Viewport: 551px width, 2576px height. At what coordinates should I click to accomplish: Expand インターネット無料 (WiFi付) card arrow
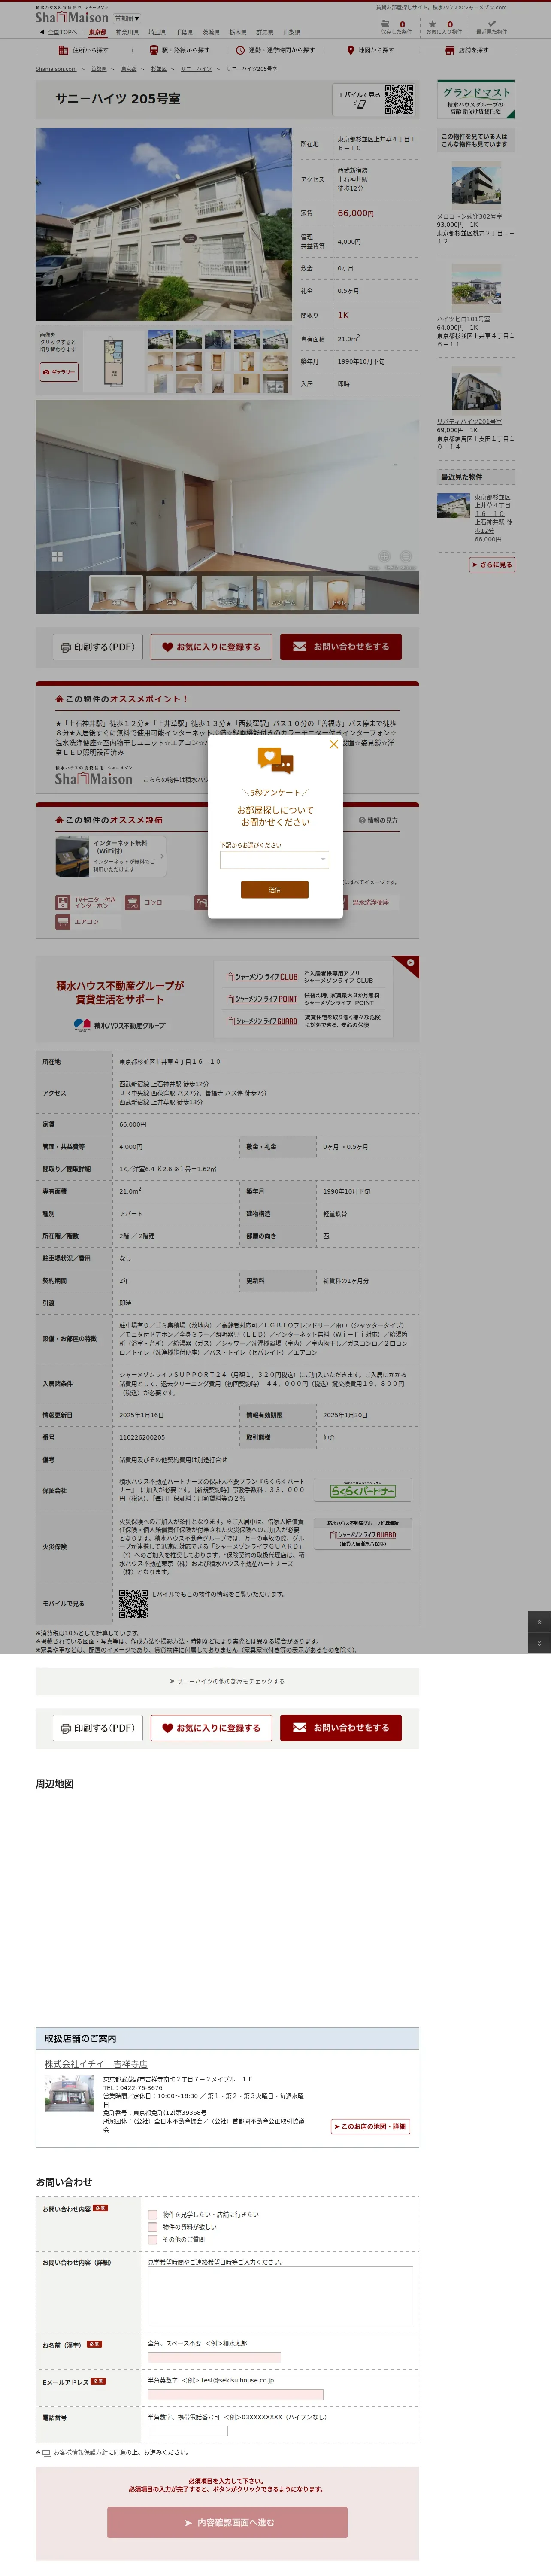(162, 856)
